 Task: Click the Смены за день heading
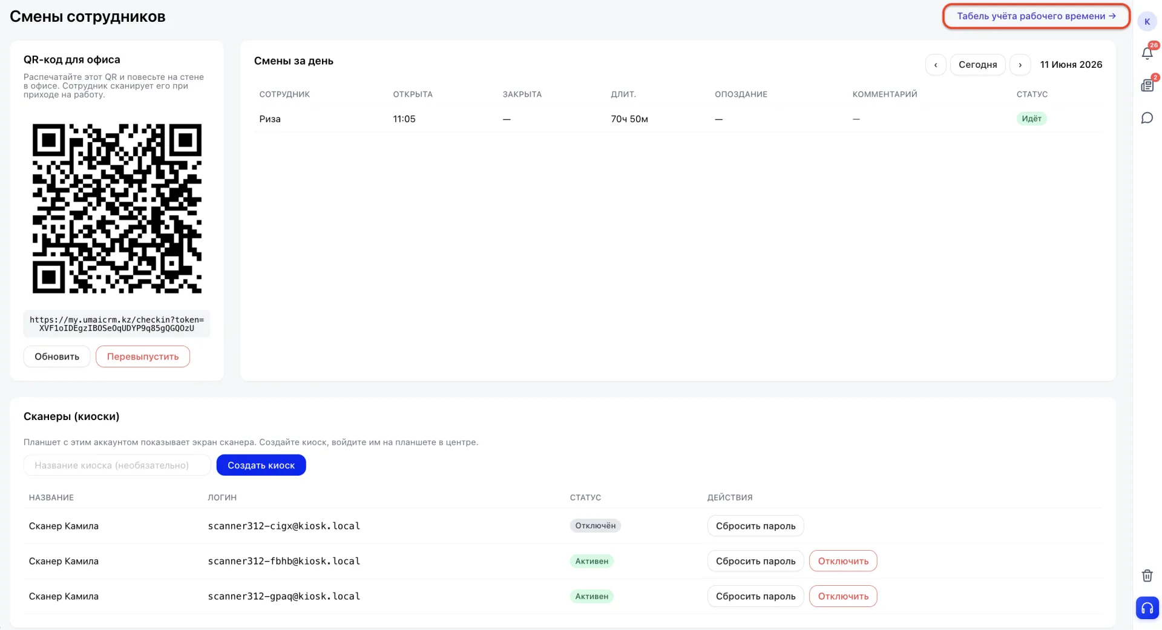click(294, 61)
